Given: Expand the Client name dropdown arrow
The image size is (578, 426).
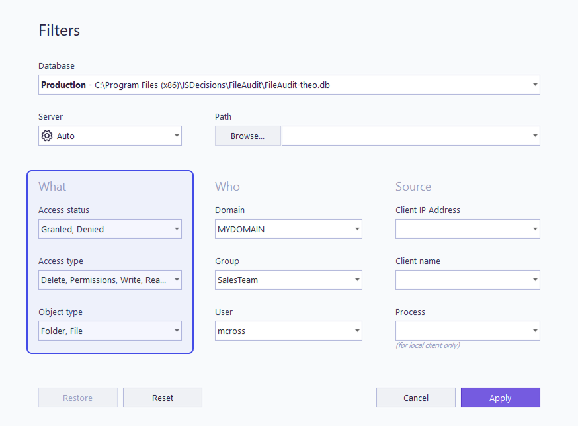Looking at the screenshot, I should tap(534, 280).
